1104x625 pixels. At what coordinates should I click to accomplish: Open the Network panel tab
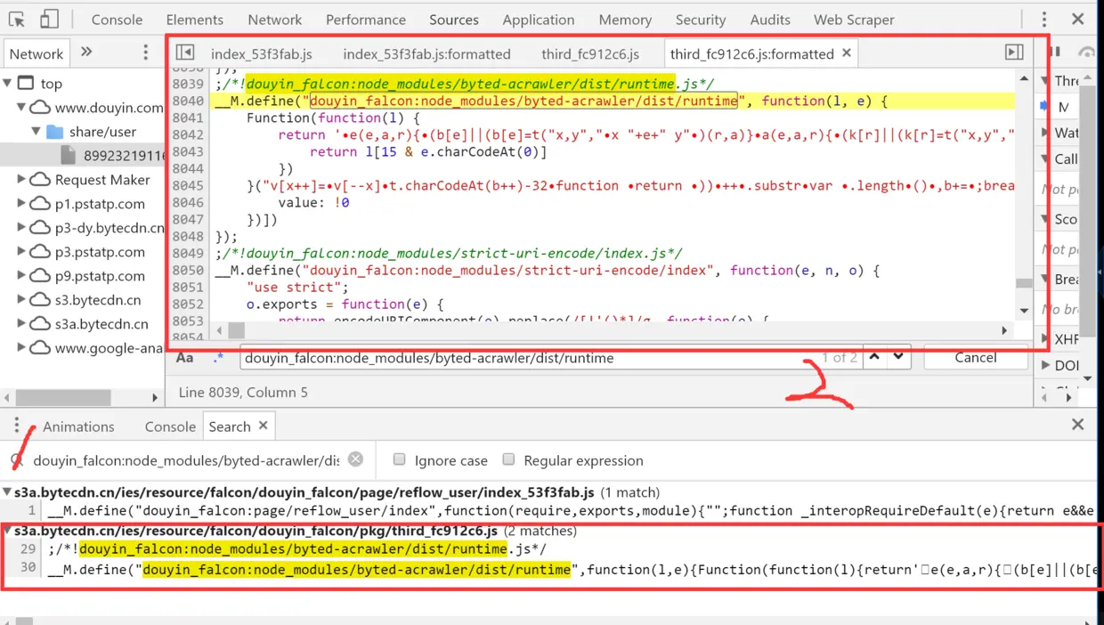(x=275, y=20)
